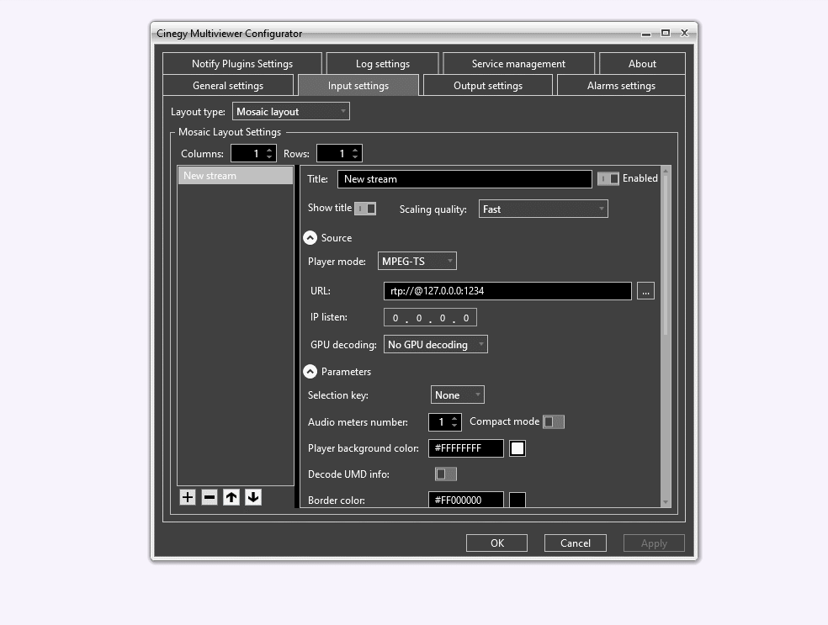Click the IP listen address field
This screenshot has height=625, width=828.
click(430, 318)
